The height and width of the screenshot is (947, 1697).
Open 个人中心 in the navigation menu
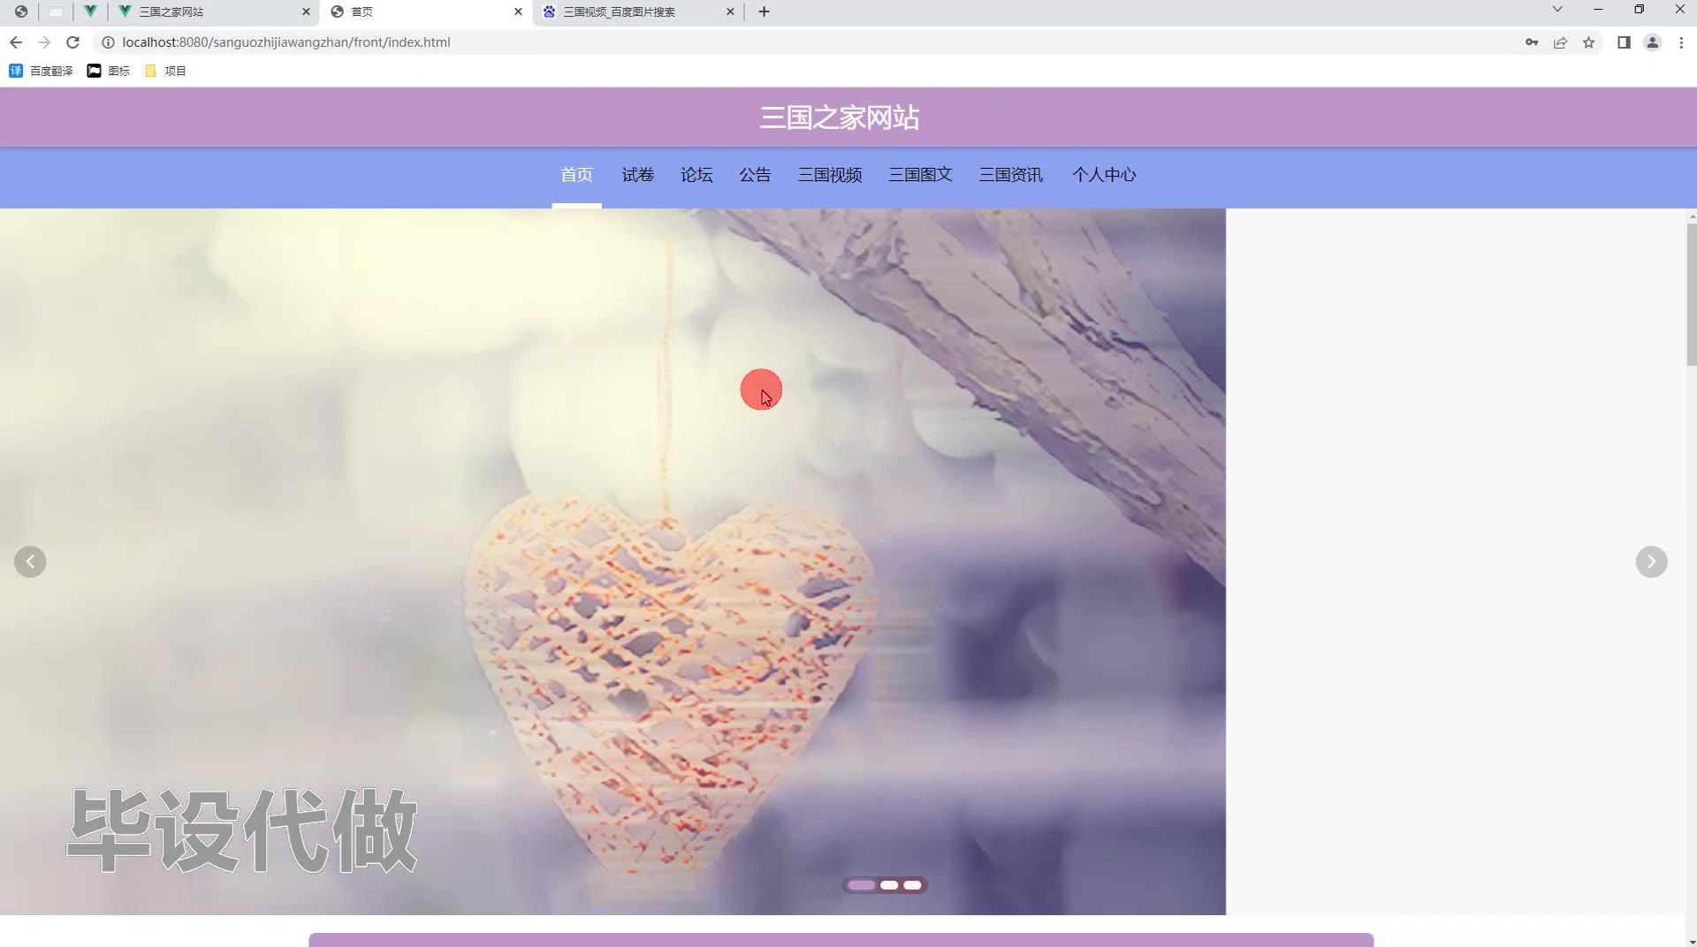coord(1104,175)
